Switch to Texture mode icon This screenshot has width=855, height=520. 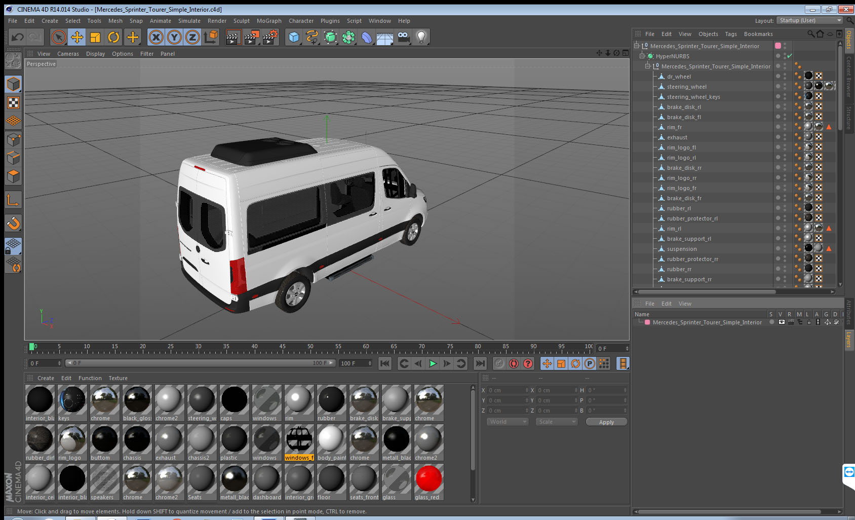click(13, 102)
